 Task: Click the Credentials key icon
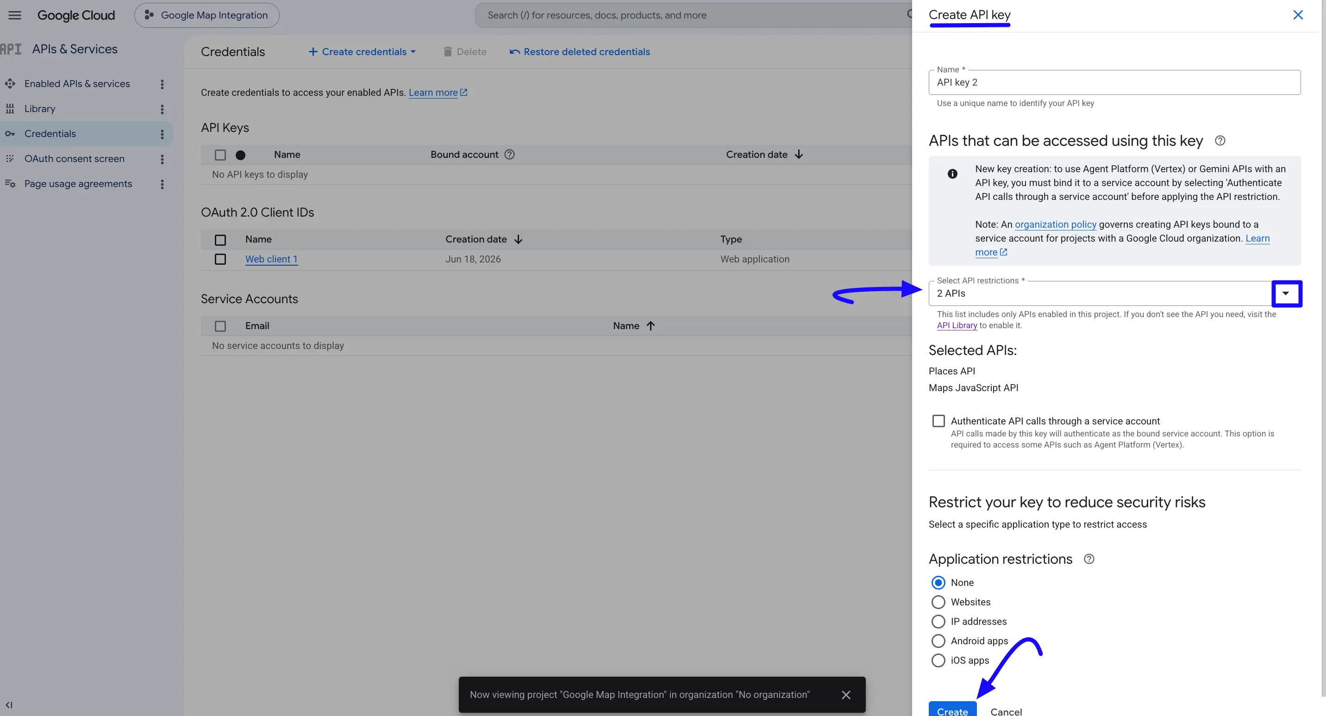point(10,134)
